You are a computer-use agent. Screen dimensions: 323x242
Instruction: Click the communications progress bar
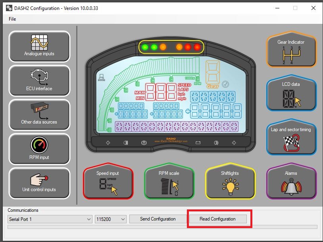pos(162,227)
